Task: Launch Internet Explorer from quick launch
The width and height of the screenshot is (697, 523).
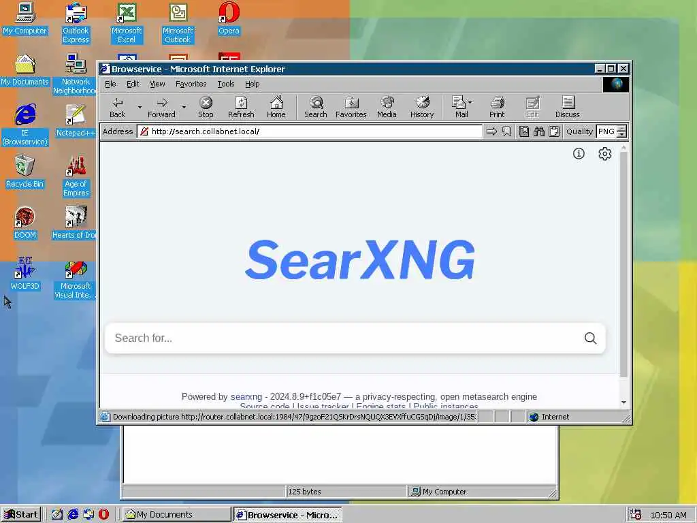Action: 73,515
